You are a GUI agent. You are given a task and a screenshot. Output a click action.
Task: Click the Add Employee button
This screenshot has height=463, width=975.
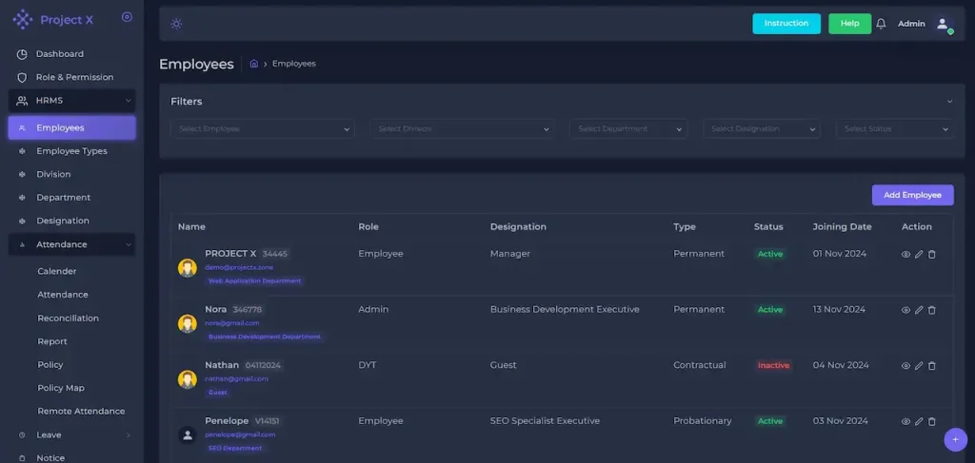click(x=912, y=195)
